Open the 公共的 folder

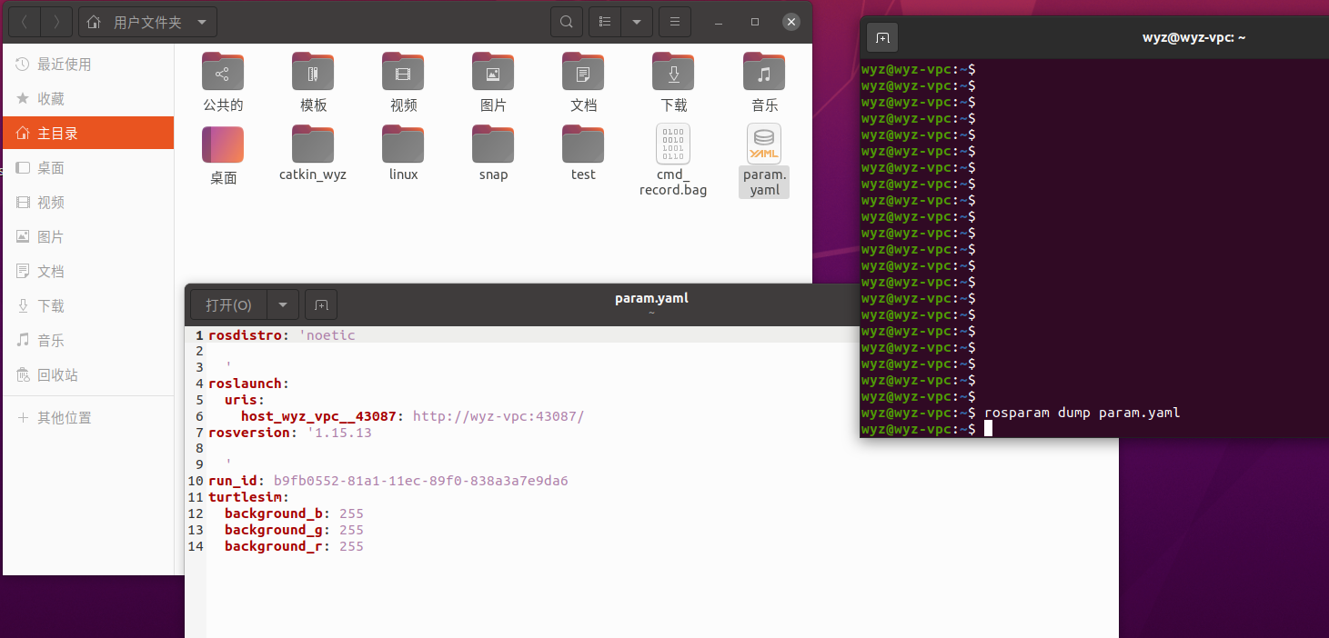pyautogui.click(x=223, y=82)
